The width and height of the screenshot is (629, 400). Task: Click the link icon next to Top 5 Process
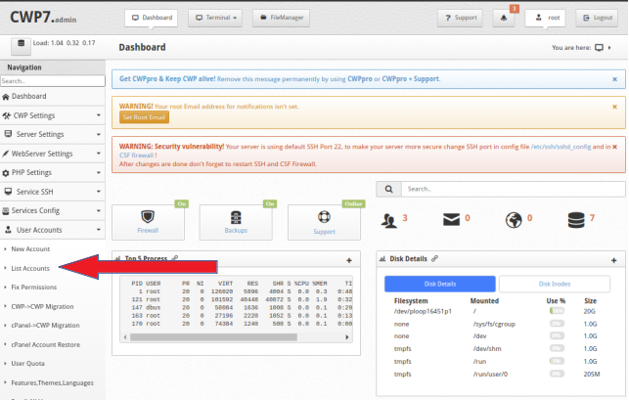click(174, 258)
